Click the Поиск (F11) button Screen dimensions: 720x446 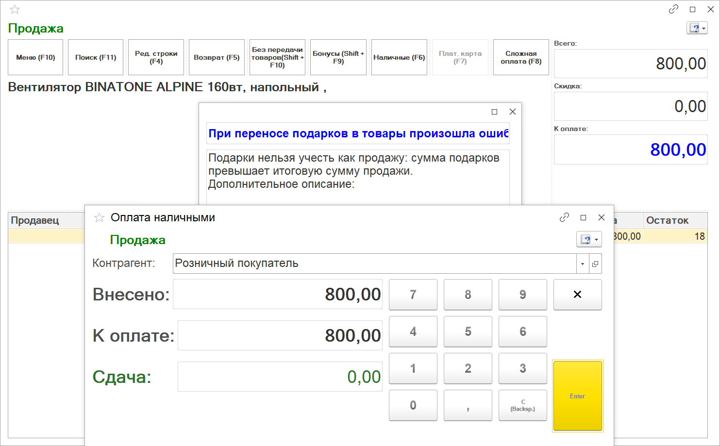pos(96,57)
